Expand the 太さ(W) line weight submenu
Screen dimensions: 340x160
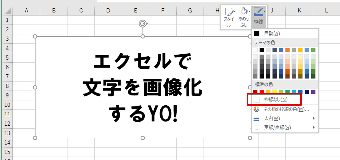pyautogui.click(x=285, y=118)
